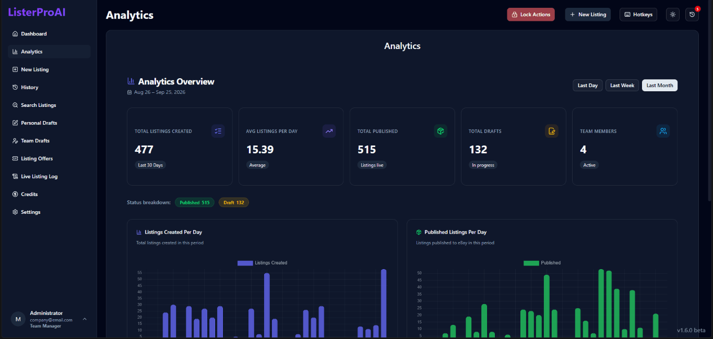Select Analytics in the sidebar
The height and width of the screenshot is (339, 713).
pos(49,52)
